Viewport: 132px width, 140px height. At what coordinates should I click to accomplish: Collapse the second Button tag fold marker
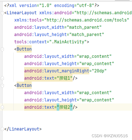(2, 86)
